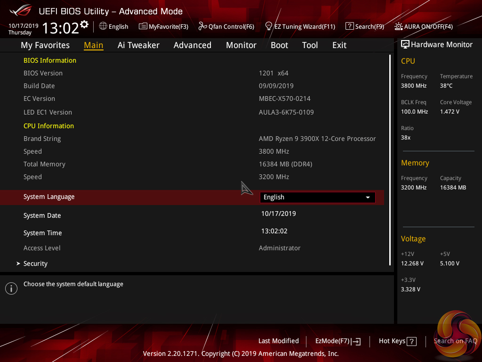Image resolution: width=482 pixels, height=362 pixels.
Task: Click the globe language icon
Action: pyautogui.click(x=103, y=26)
